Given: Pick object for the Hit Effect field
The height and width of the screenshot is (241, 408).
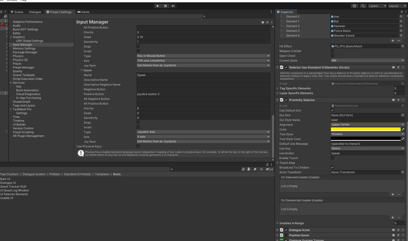Looking at the screenshot, I should point(403,46).
